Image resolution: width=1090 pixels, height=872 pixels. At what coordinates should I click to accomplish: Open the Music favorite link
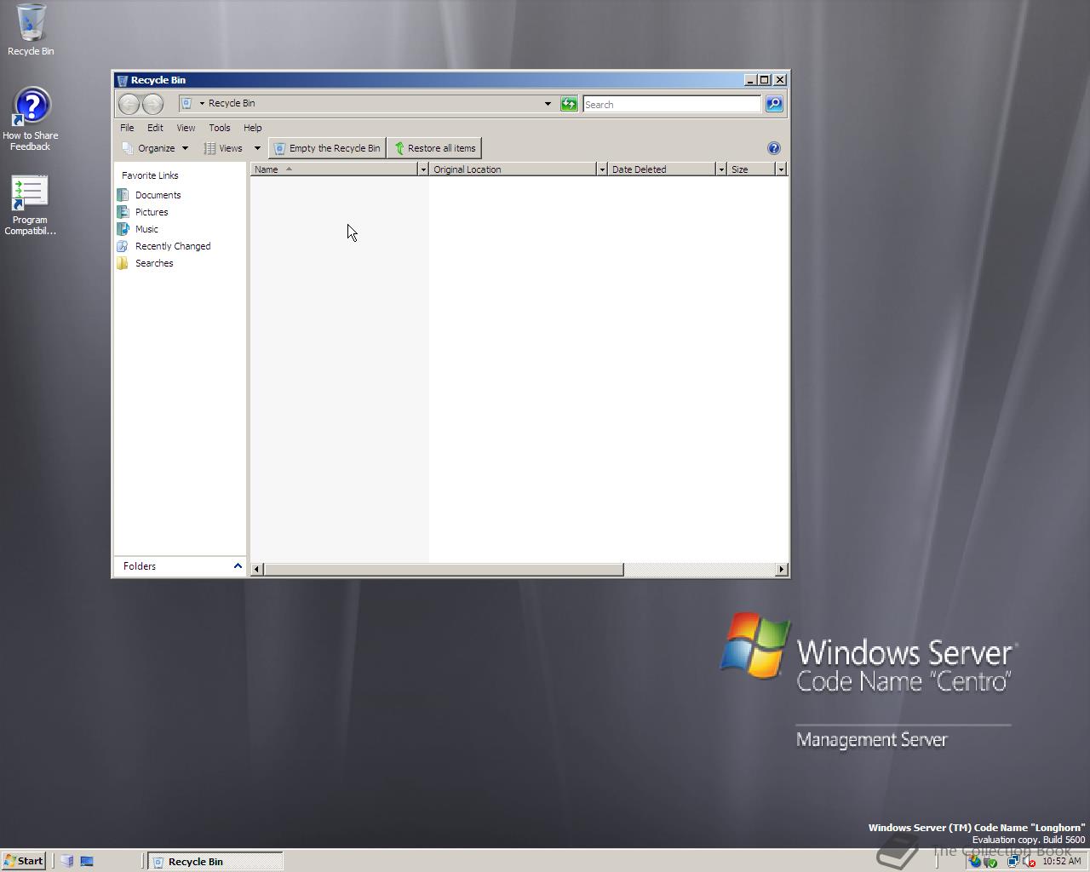(146, 229)
